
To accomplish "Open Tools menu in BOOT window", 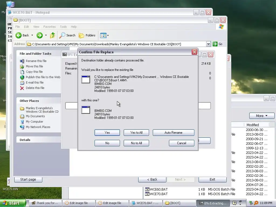I will tap(63, 27).
